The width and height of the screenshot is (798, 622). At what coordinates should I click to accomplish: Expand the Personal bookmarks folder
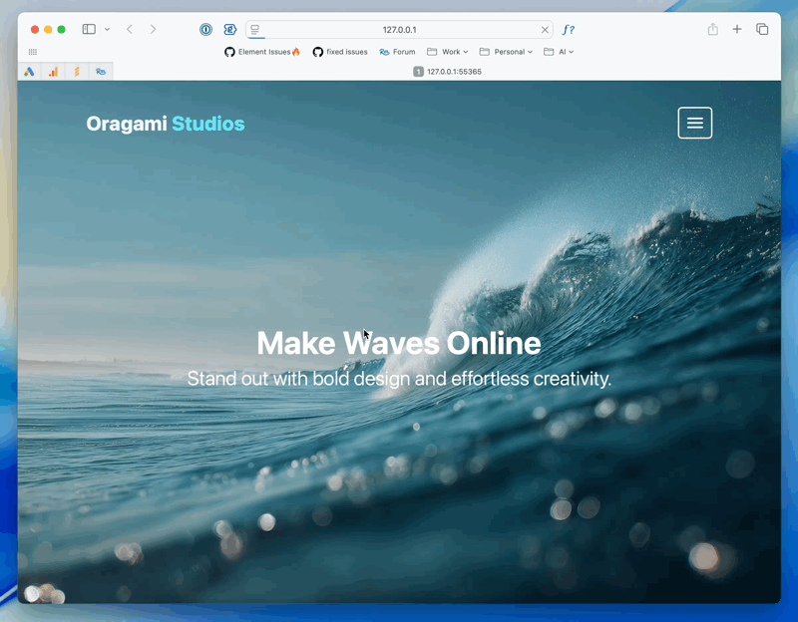(506, 52)
